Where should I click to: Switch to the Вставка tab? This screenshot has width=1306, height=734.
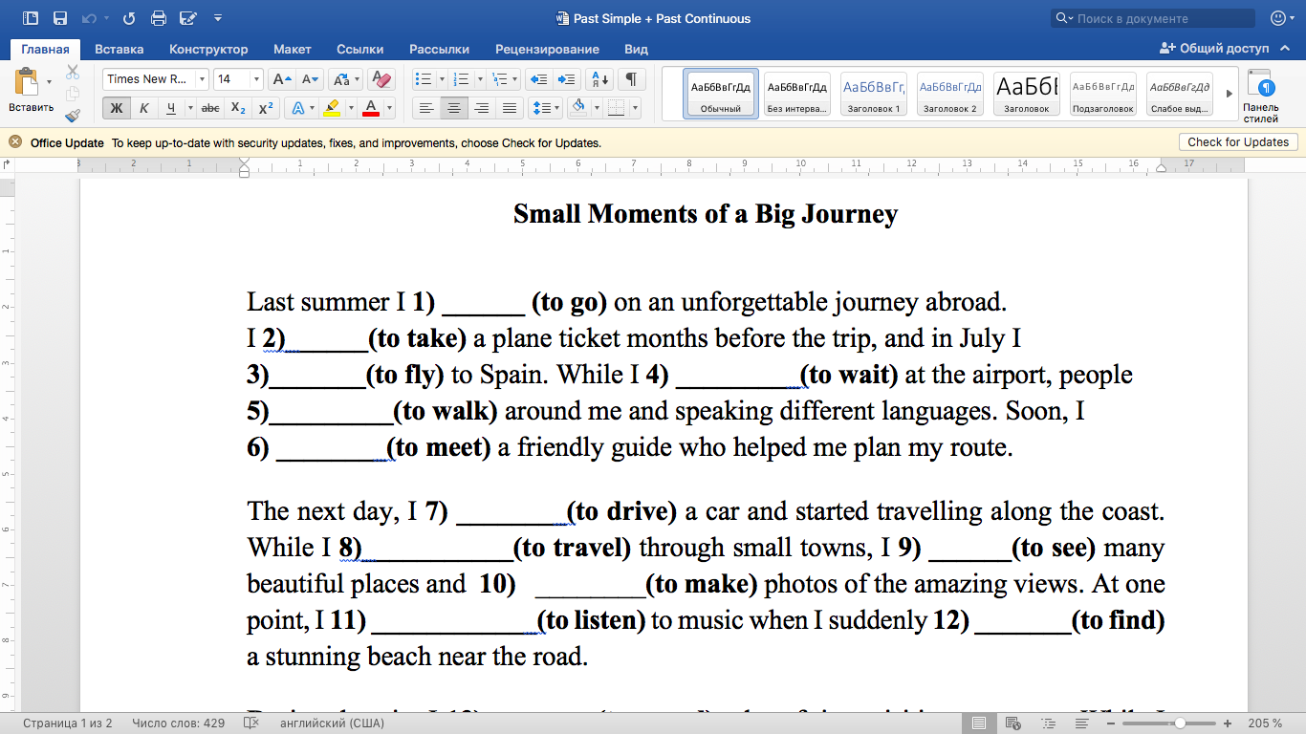point(120,49)
